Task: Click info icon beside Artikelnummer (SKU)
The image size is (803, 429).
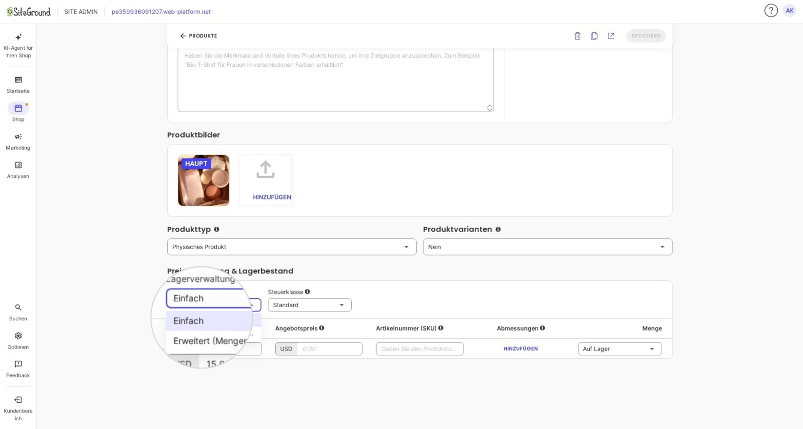Action: coord(441,328)
